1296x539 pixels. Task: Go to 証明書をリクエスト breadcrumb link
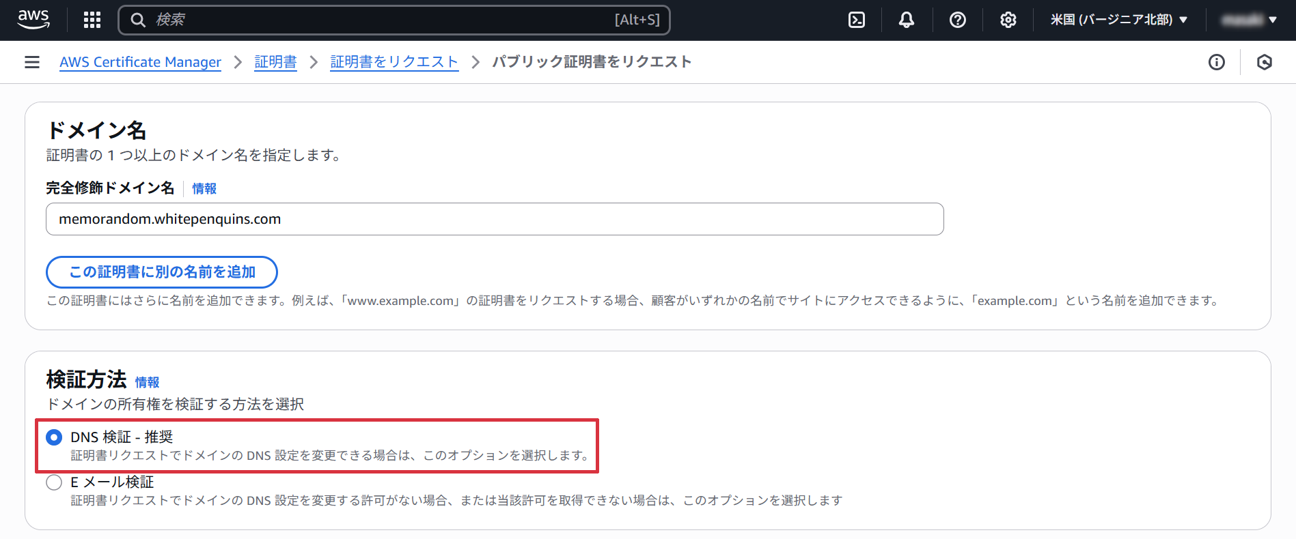click(394, 62)
